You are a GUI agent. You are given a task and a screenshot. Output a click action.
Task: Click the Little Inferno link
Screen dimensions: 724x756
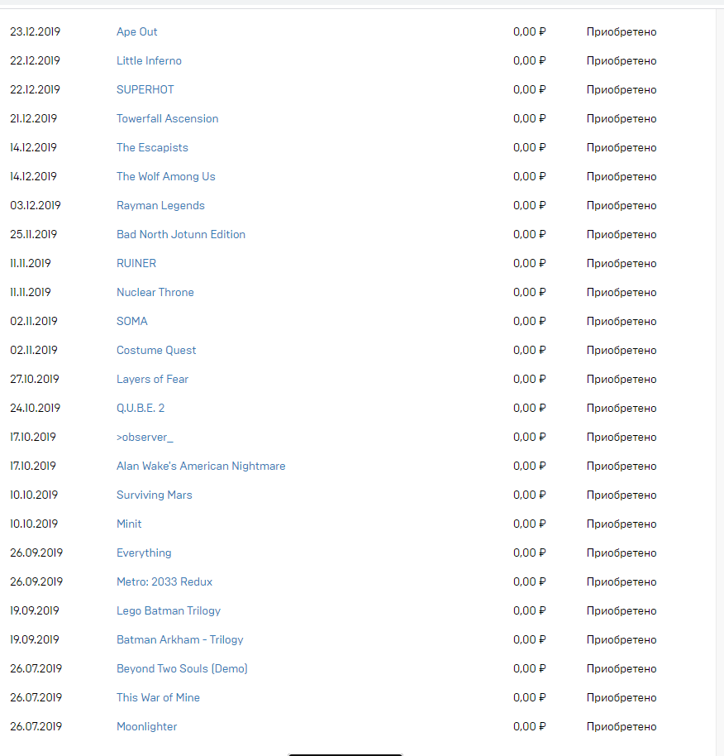point(149,60)
